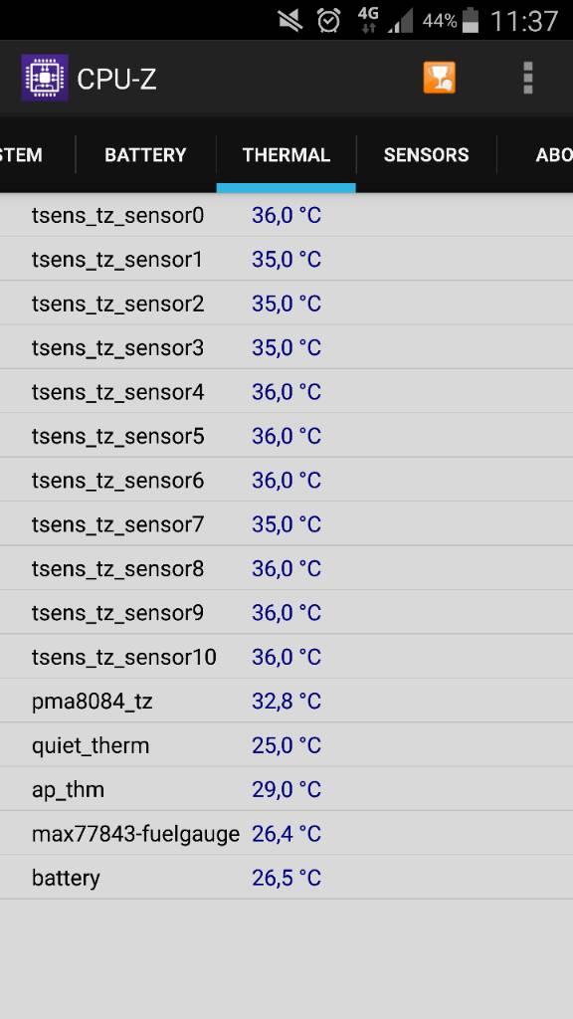573x1019 pixels.
Task: Tap the battery level status icon
Action: [470, 21]
